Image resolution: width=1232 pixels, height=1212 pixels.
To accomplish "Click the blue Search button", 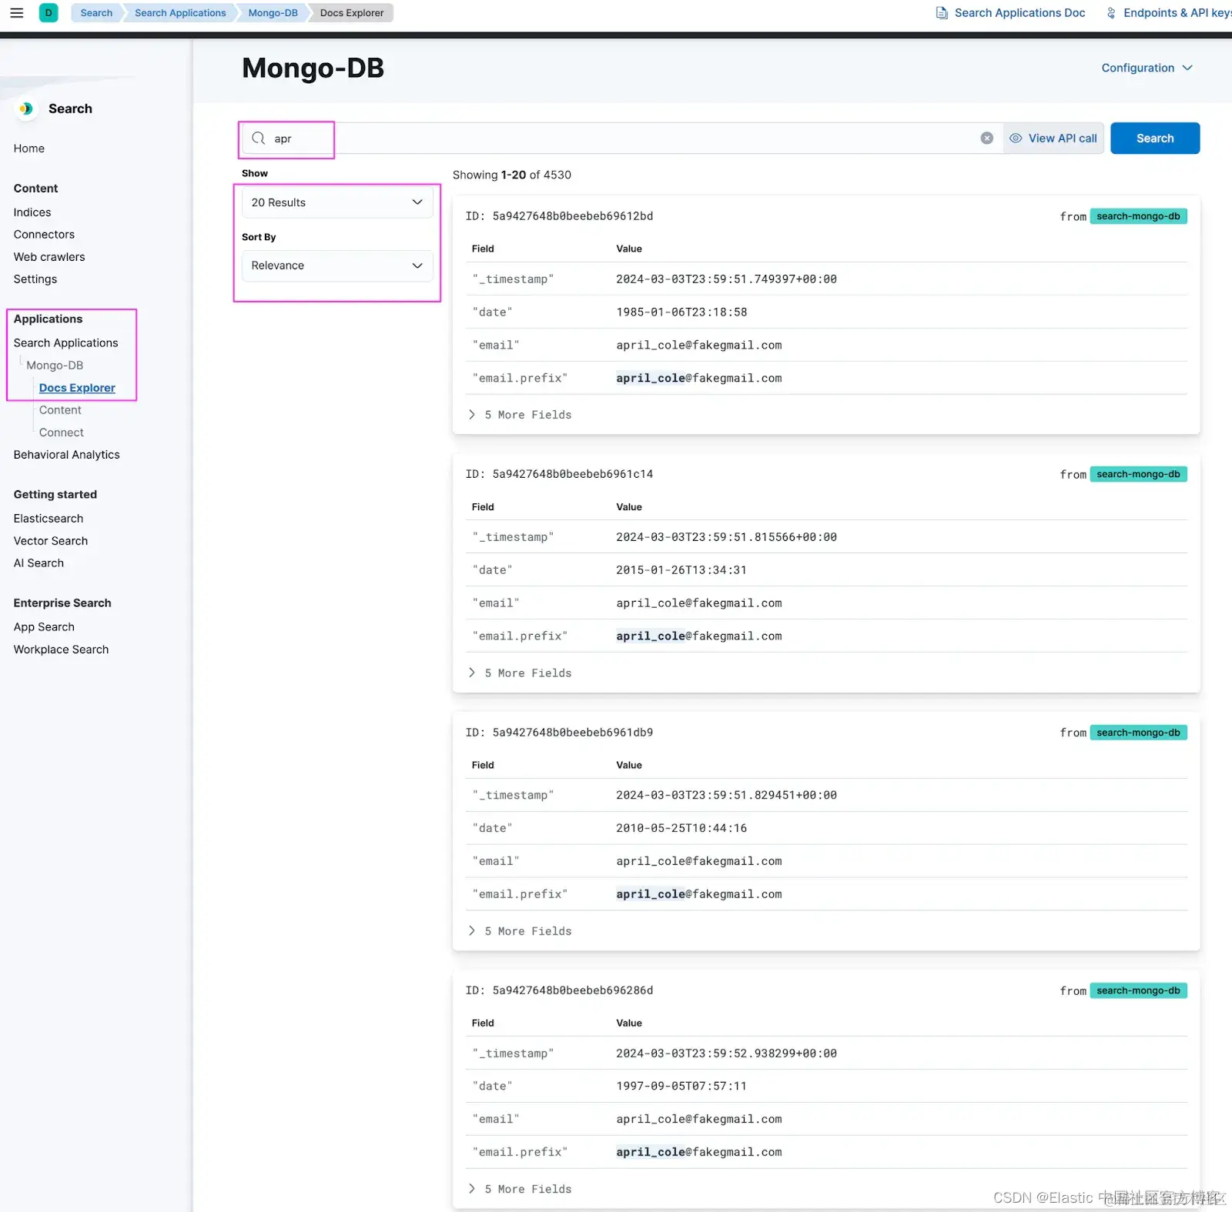I will tap(1154, 139).
